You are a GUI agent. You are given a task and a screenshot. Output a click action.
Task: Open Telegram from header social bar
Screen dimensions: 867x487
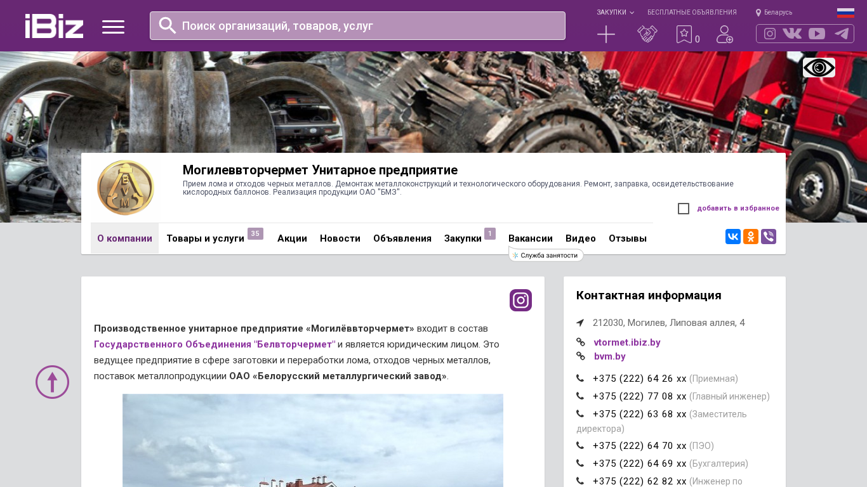tap(842, 34)
